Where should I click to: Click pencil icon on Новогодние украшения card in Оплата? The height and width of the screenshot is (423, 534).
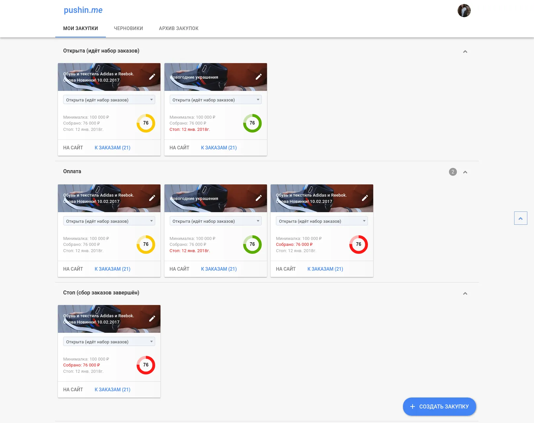click(259, 198)
